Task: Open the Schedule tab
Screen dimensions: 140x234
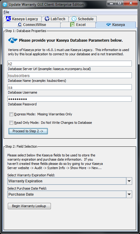Action: (x=82, y=19)
